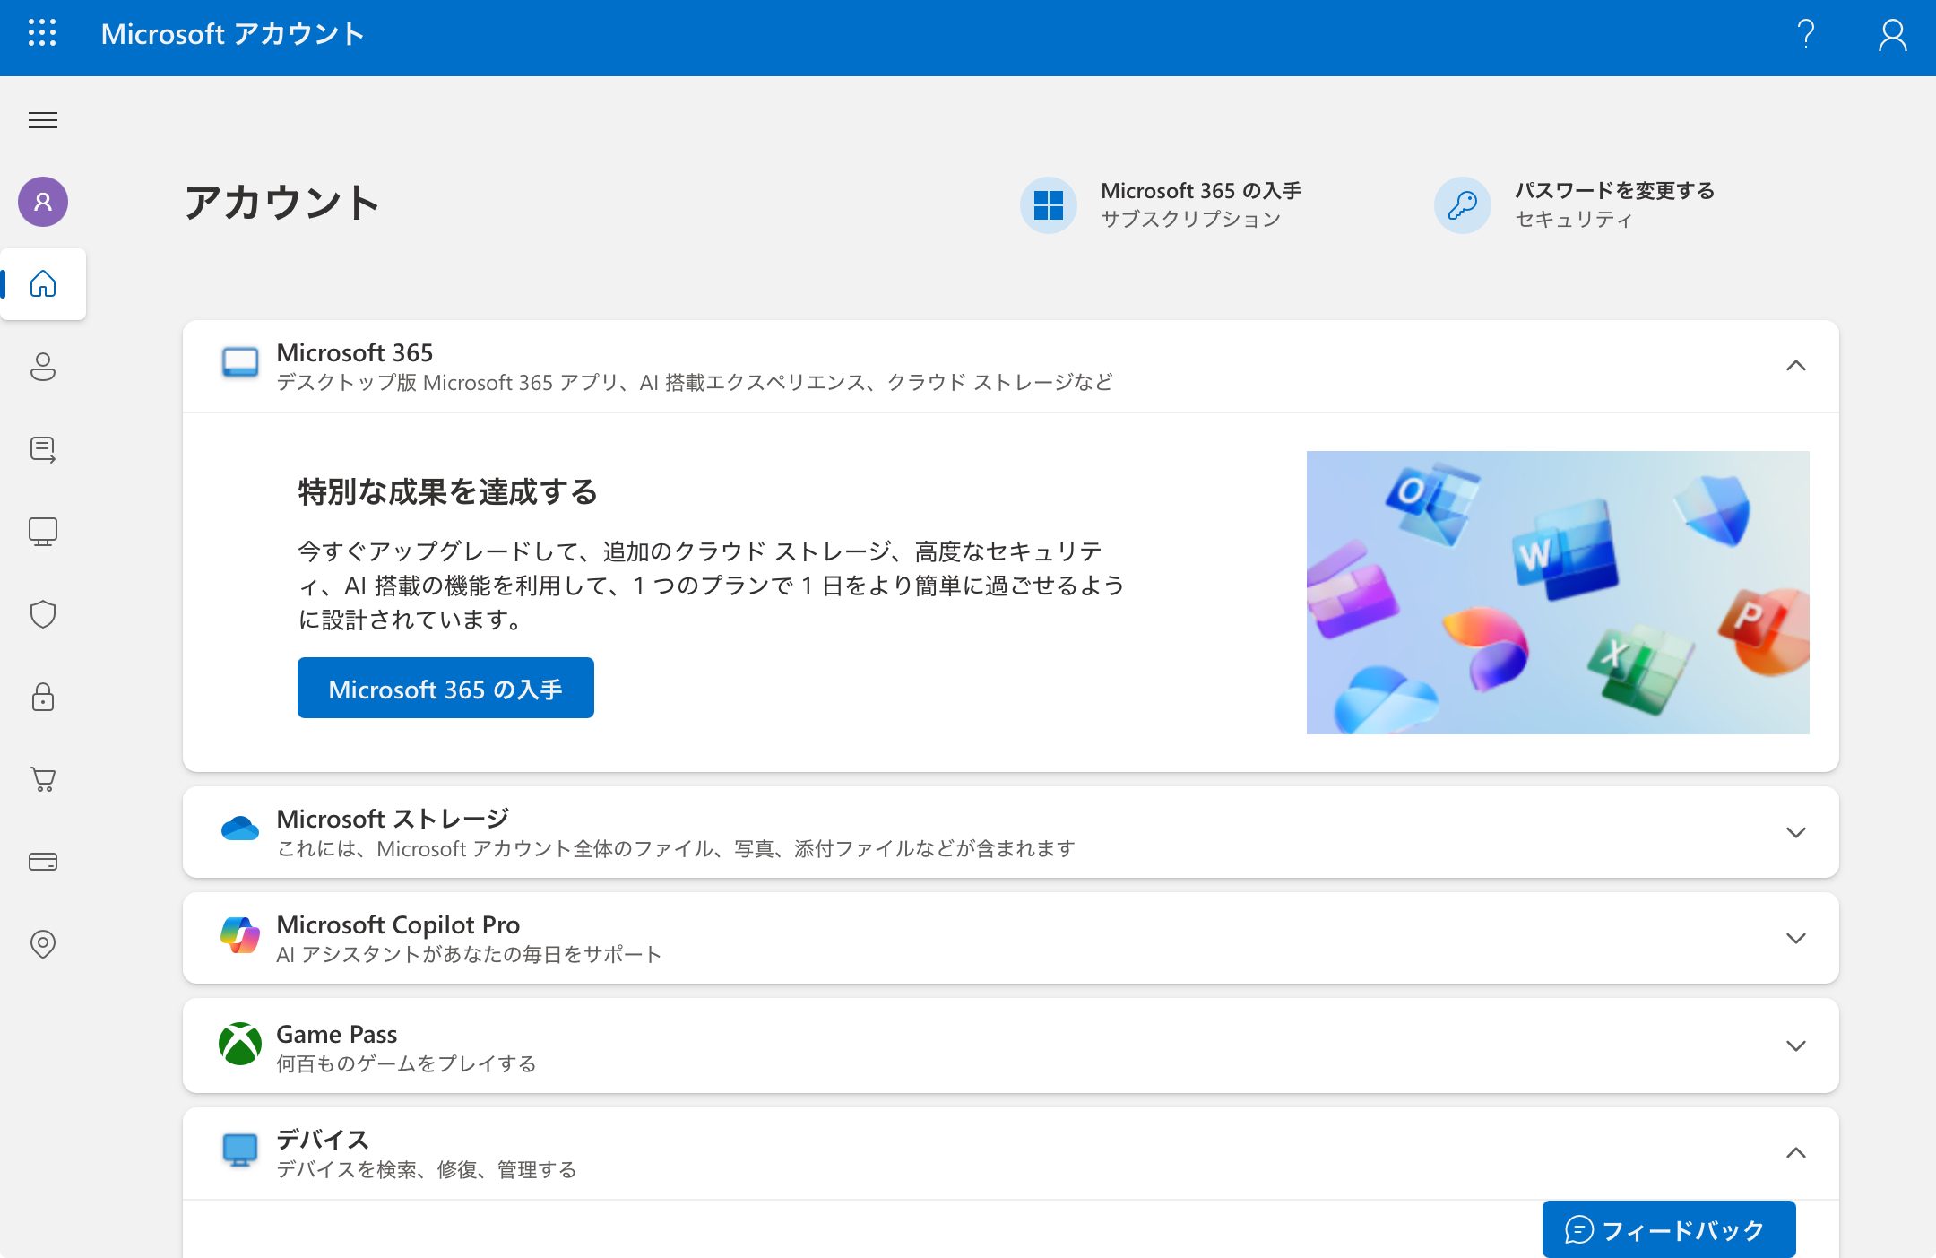Click the Microsoft アカウント header title

[x=233, y=34]
